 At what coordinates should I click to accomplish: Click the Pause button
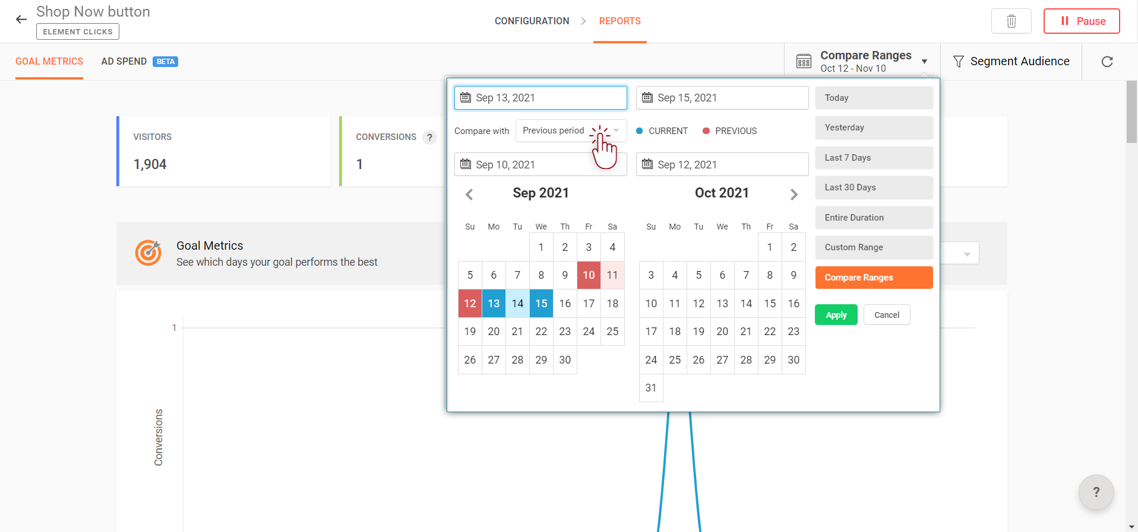1082,21
